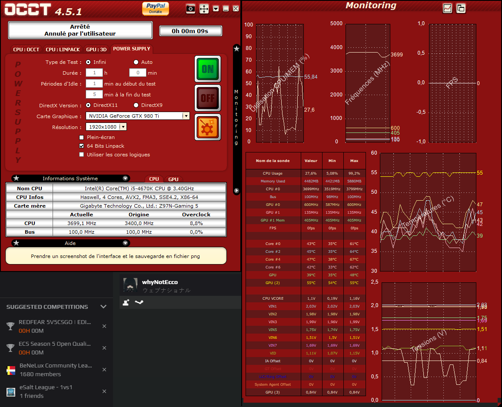Click the star icon beside Aide
Image resolution: width=502 pixels, height=407 pixels.
tap(17, 243)
